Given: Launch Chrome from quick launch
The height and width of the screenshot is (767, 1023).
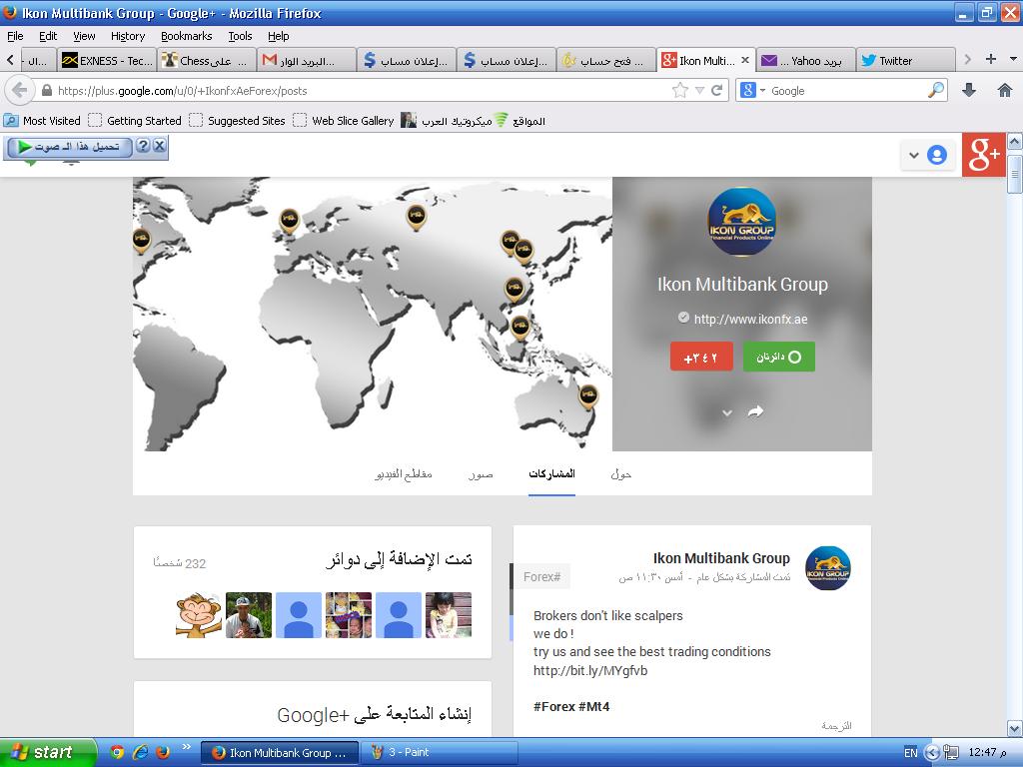Looking at the screenshot, I should pyautogui.click(x=118, y=752).
